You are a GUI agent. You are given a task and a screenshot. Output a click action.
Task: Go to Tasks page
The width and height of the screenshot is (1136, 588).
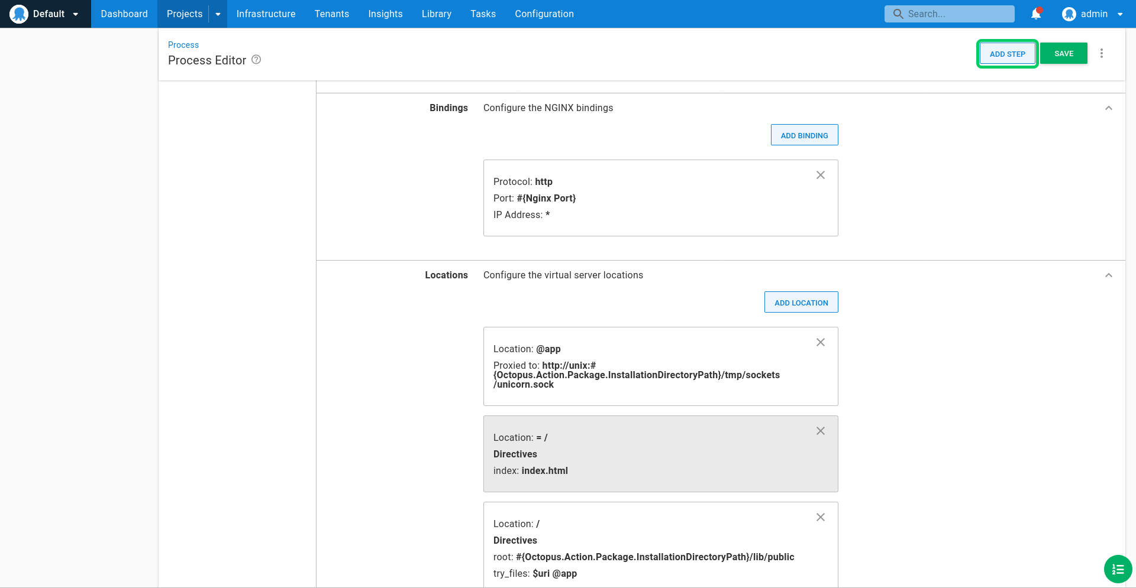point(483,14)
